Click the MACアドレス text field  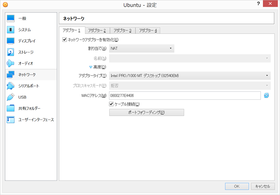tap(185, 95)
